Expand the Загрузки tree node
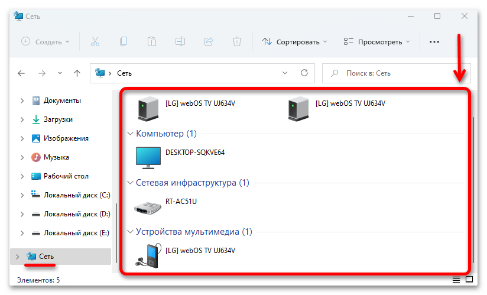 coord(22,119)
